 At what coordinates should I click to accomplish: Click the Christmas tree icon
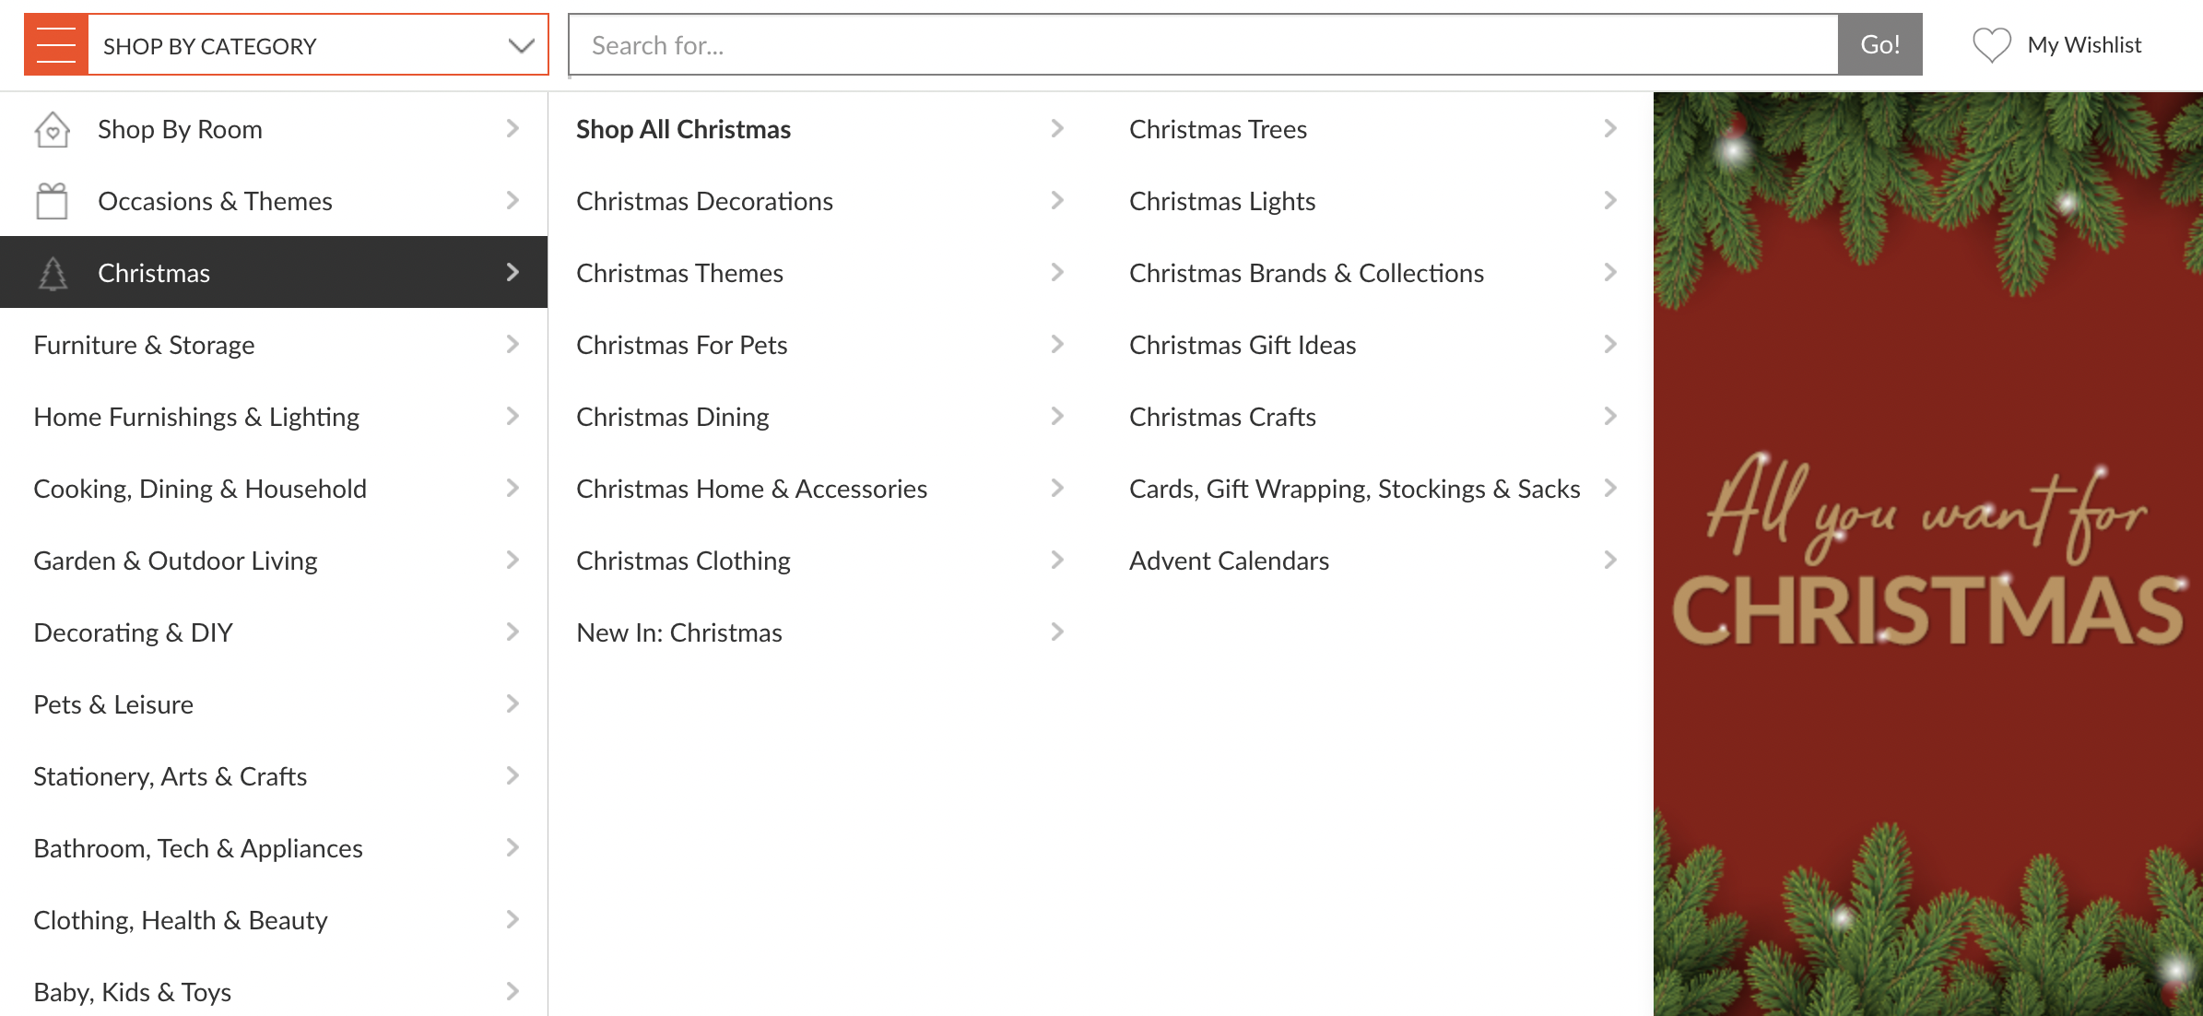tap(53, 273)
